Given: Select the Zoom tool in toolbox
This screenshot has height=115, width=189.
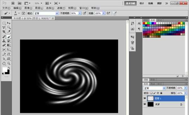Looking at the screenshot, I should tap(9, 63).
